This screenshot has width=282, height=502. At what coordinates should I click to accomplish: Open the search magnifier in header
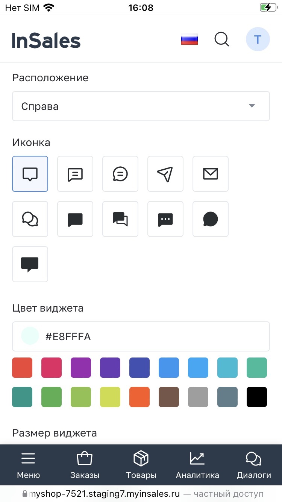click(222, 39)
